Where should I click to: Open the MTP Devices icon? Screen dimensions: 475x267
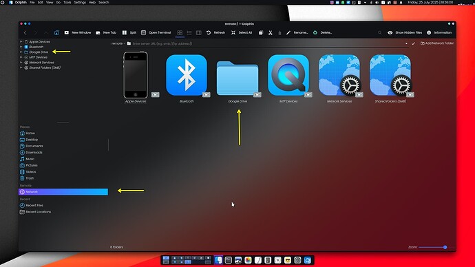(288, 75)
